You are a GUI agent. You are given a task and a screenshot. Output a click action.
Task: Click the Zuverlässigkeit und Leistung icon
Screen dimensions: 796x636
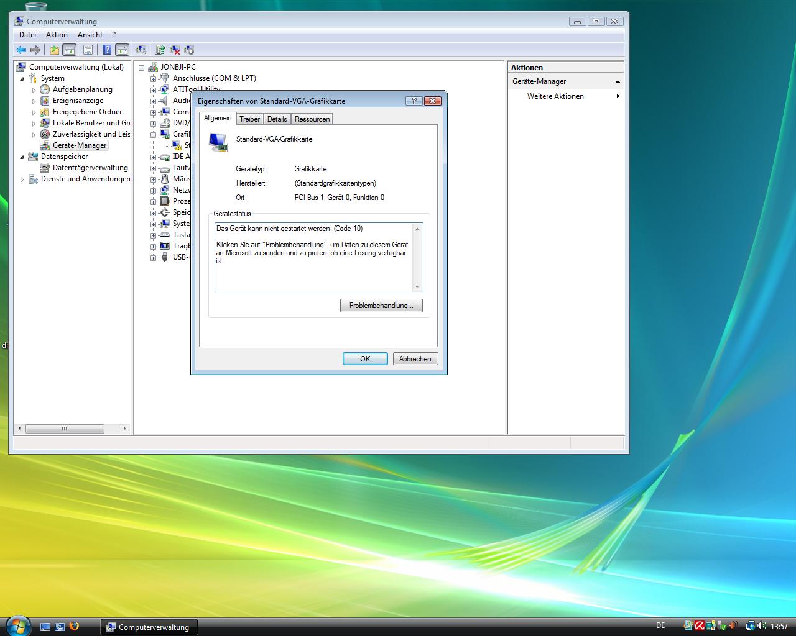coord(45,134)
